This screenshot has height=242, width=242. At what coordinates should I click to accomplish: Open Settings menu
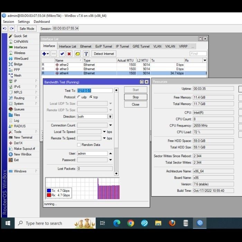click(24, 21)
